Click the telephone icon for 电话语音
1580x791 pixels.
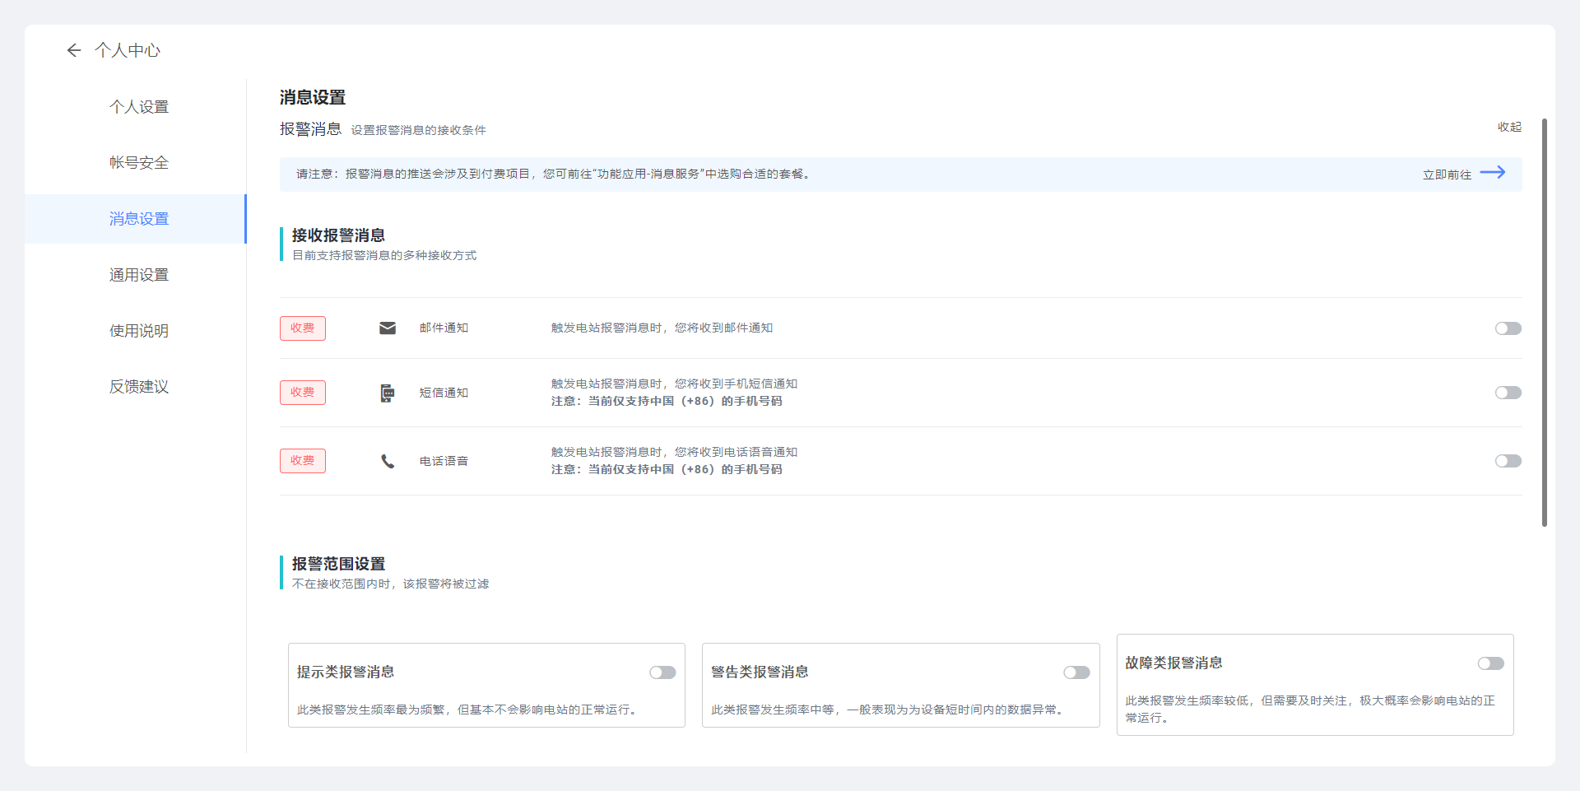click(388, 462)
